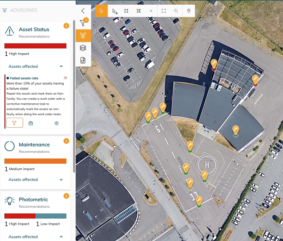The image size is (283, 241).
Task: Pick the polygon selection tool
Action: 139,11
